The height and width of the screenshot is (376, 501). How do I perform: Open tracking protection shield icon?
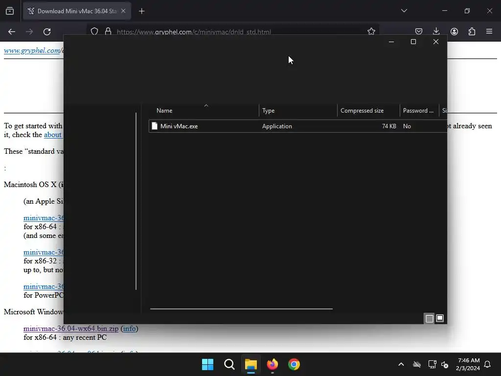point(94,31)
